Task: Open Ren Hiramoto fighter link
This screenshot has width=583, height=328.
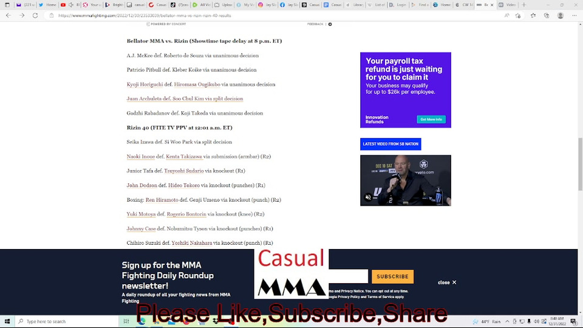Action: click(162, 200)
